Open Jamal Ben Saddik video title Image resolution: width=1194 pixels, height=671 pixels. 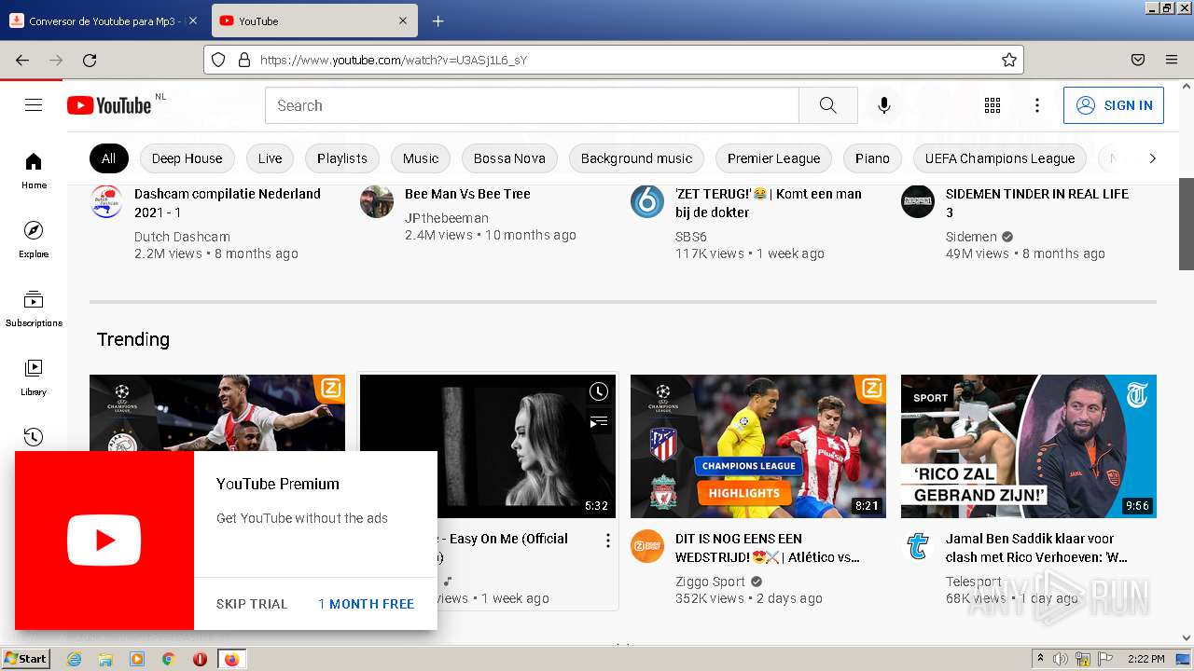[x=1036, y=548]
